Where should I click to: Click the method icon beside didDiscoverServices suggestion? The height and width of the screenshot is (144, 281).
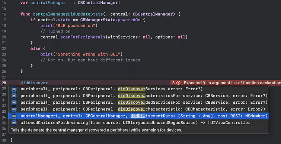14,89
